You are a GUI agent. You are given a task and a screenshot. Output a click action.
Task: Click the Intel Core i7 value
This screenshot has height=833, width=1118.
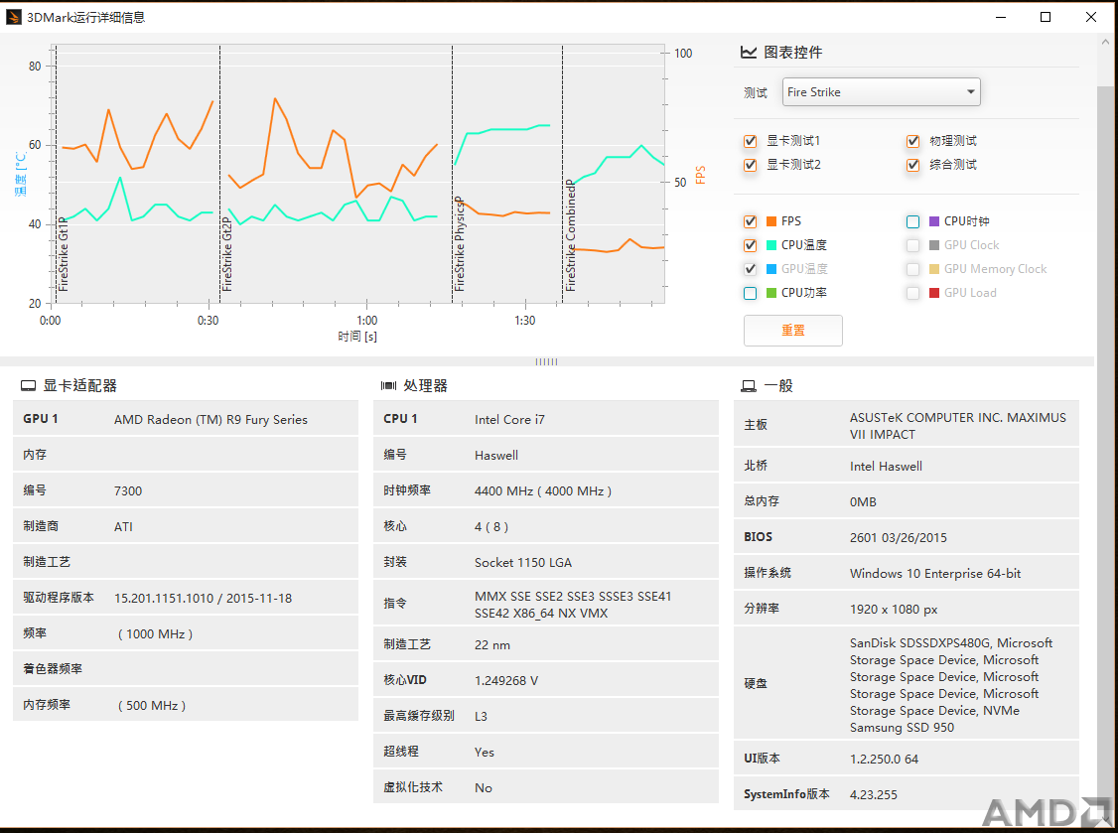[509, 420]
